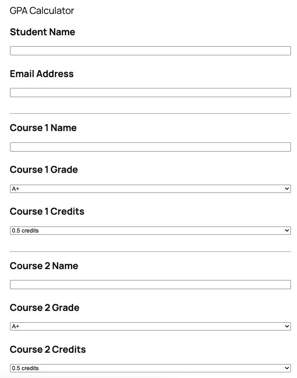Click the Course 1 Name text box
This screenshot has height=378, width=297.
150,147
